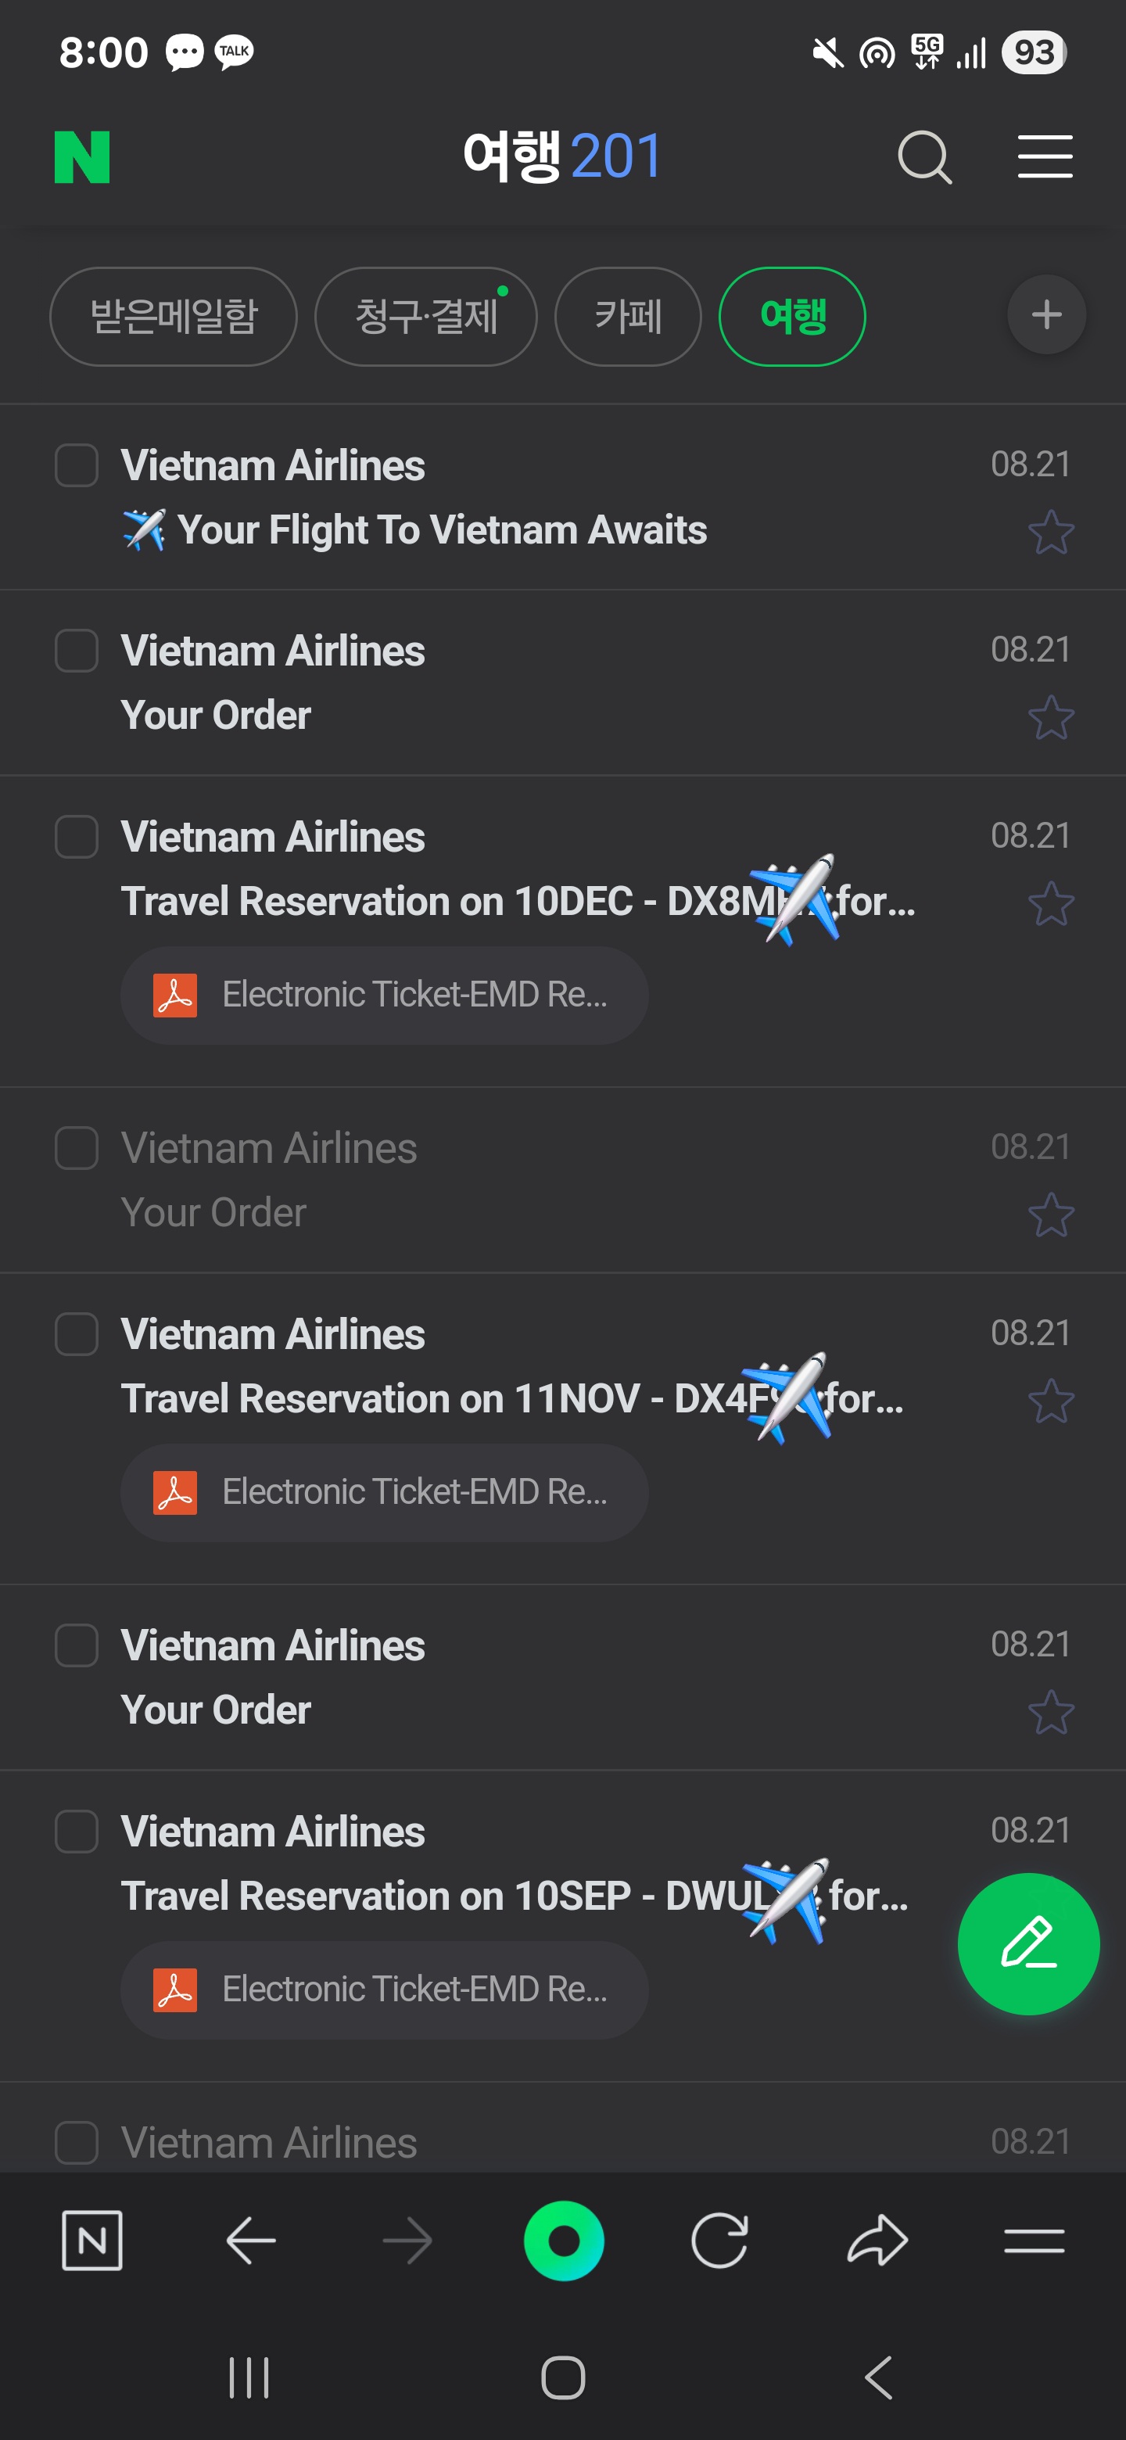Viewport: 1126px width, 2440px height.
Task: Tap the Android home navigation button
Action: (564, 2377)
